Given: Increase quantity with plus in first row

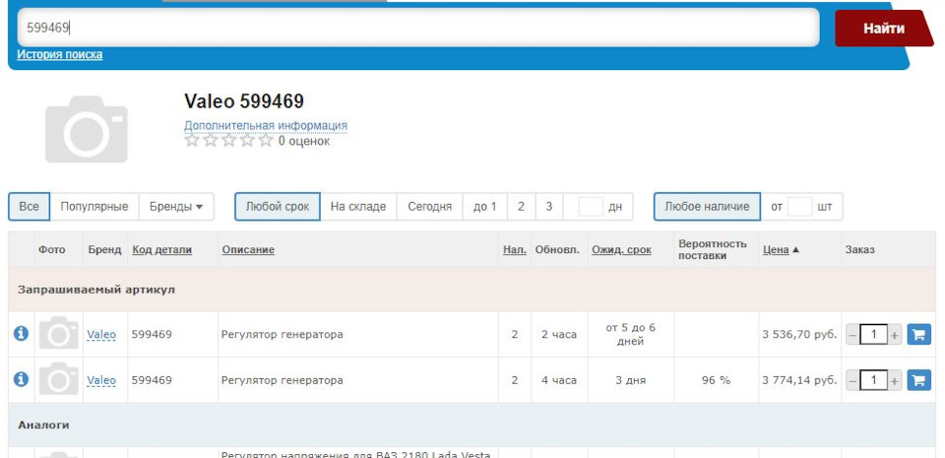Looking at the screenshot, I should [895, 335].
